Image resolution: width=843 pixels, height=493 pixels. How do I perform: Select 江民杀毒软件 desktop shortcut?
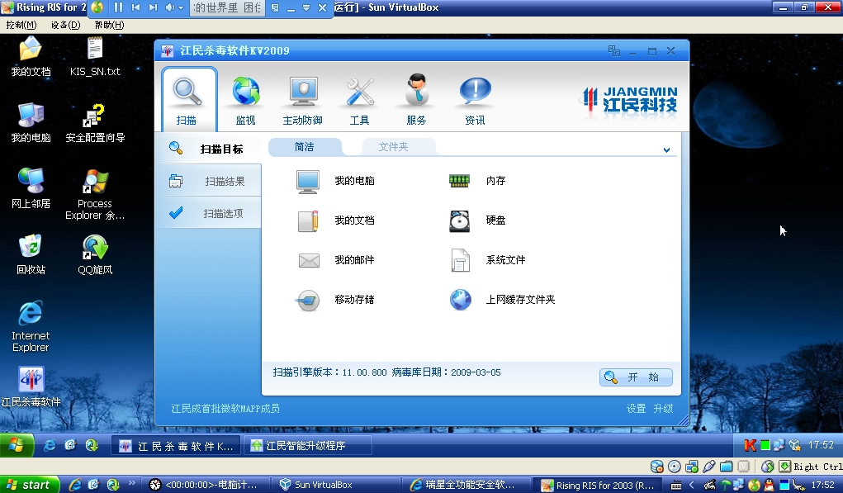(31, 386)
